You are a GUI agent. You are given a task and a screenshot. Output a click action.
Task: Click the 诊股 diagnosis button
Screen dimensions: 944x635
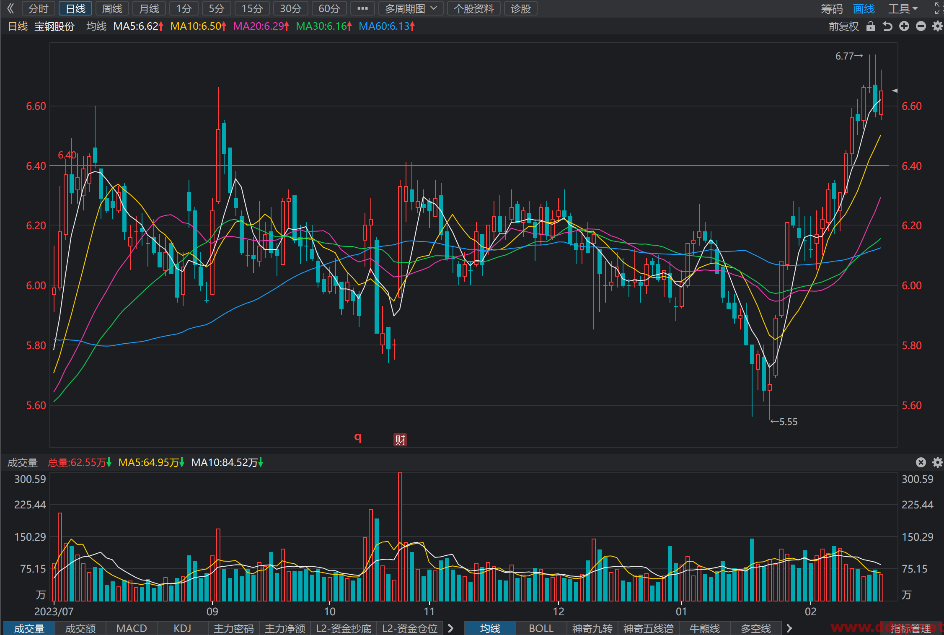521,8
